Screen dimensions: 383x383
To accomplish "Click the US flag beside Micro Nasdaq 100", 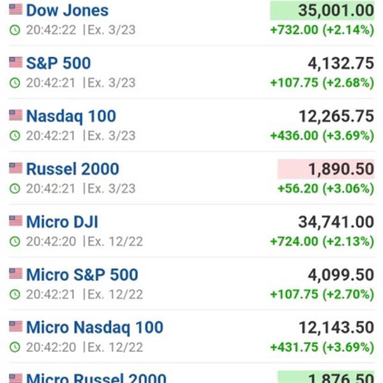I will coord(15,327).
